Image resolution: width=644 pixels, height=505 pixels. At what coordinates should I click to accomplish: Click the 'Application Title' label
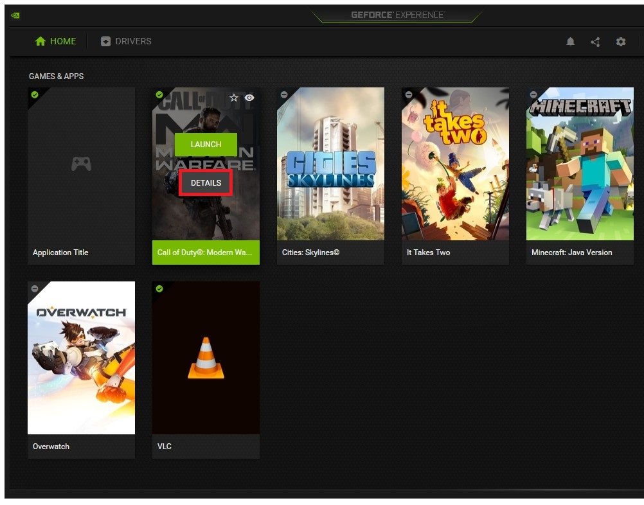click(x=60, y=253)
